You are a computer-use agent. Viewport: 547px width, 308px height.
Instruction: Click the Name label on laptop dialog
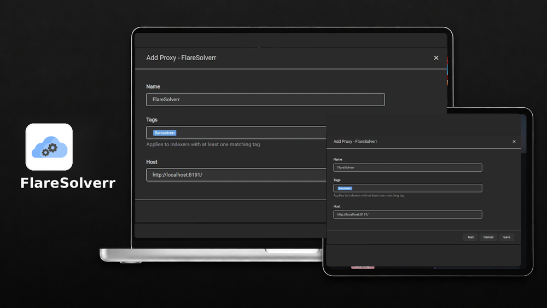pyautogui.click(x=153, y=86)
